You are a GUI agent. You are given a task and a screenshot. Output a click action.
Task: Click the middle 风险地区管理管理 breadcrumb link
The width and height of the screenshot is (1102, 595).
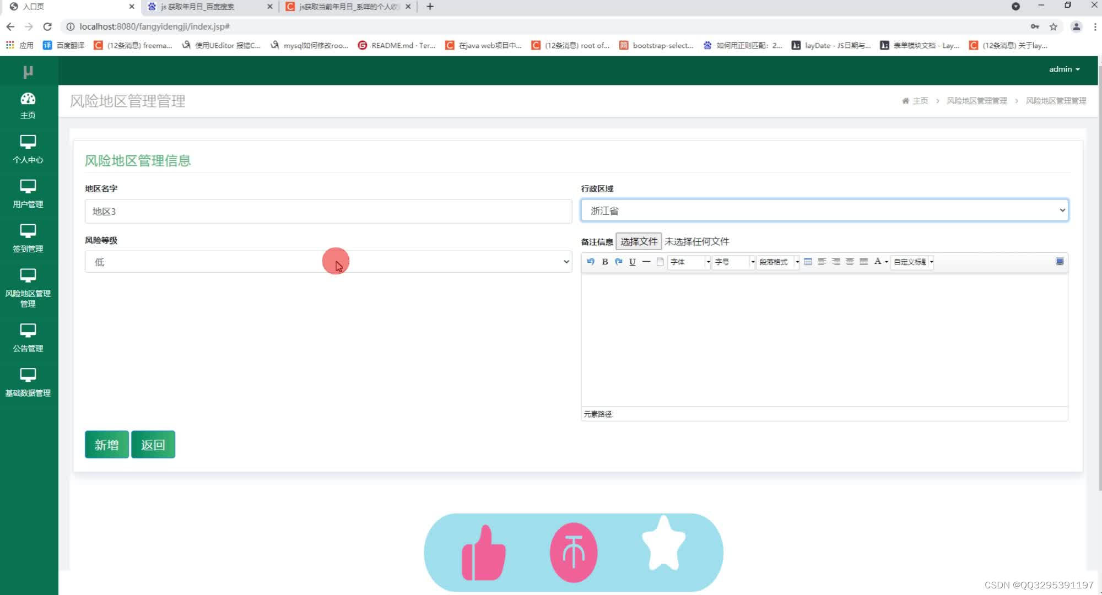[x=976, y=101]
